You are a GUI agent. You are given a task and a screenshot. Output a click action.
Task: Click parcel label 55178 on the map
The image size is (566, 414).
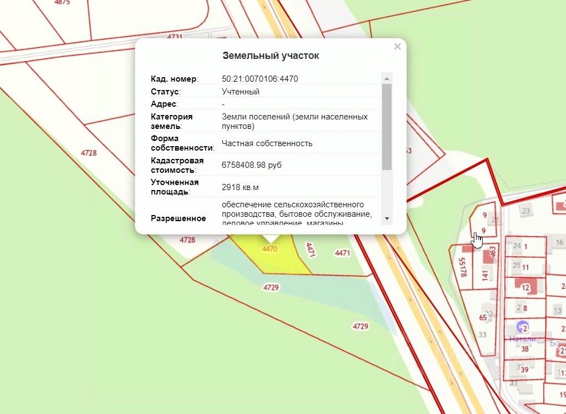click(462, 267)
